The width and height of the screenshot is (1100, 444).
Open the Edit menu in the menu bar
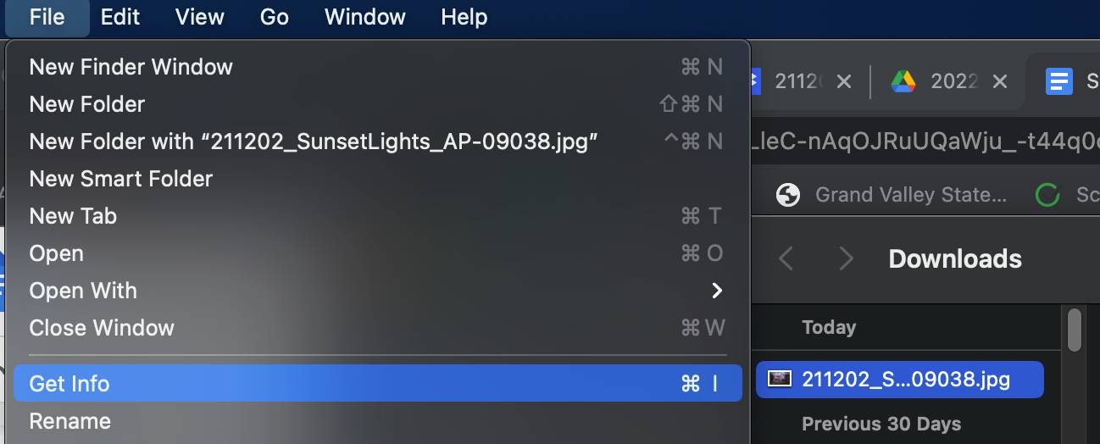(x=119, y=16)
